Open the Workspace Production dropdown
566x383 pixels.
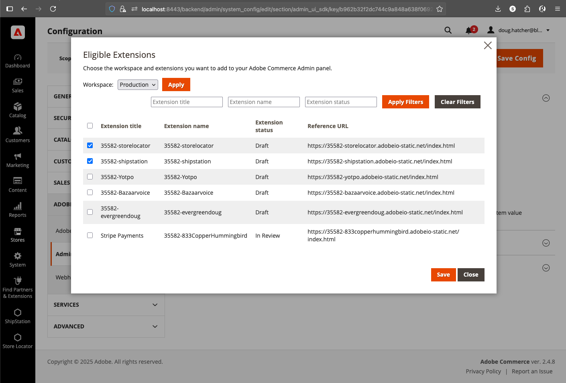(138, 85)
